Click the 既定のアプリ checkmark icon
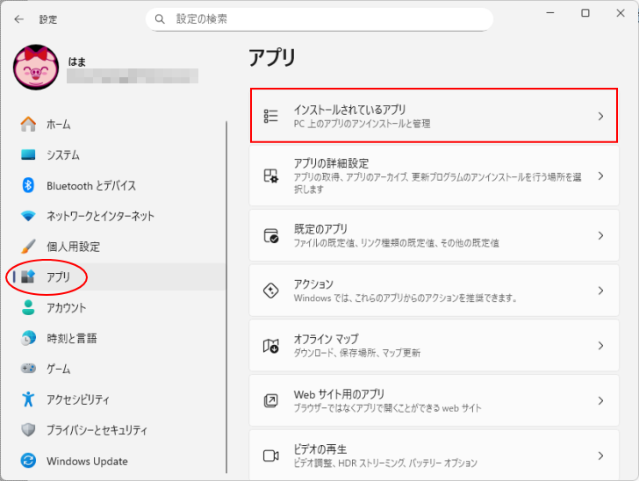The height and width of the screenshot is (481, 639). tap(271, 235)
